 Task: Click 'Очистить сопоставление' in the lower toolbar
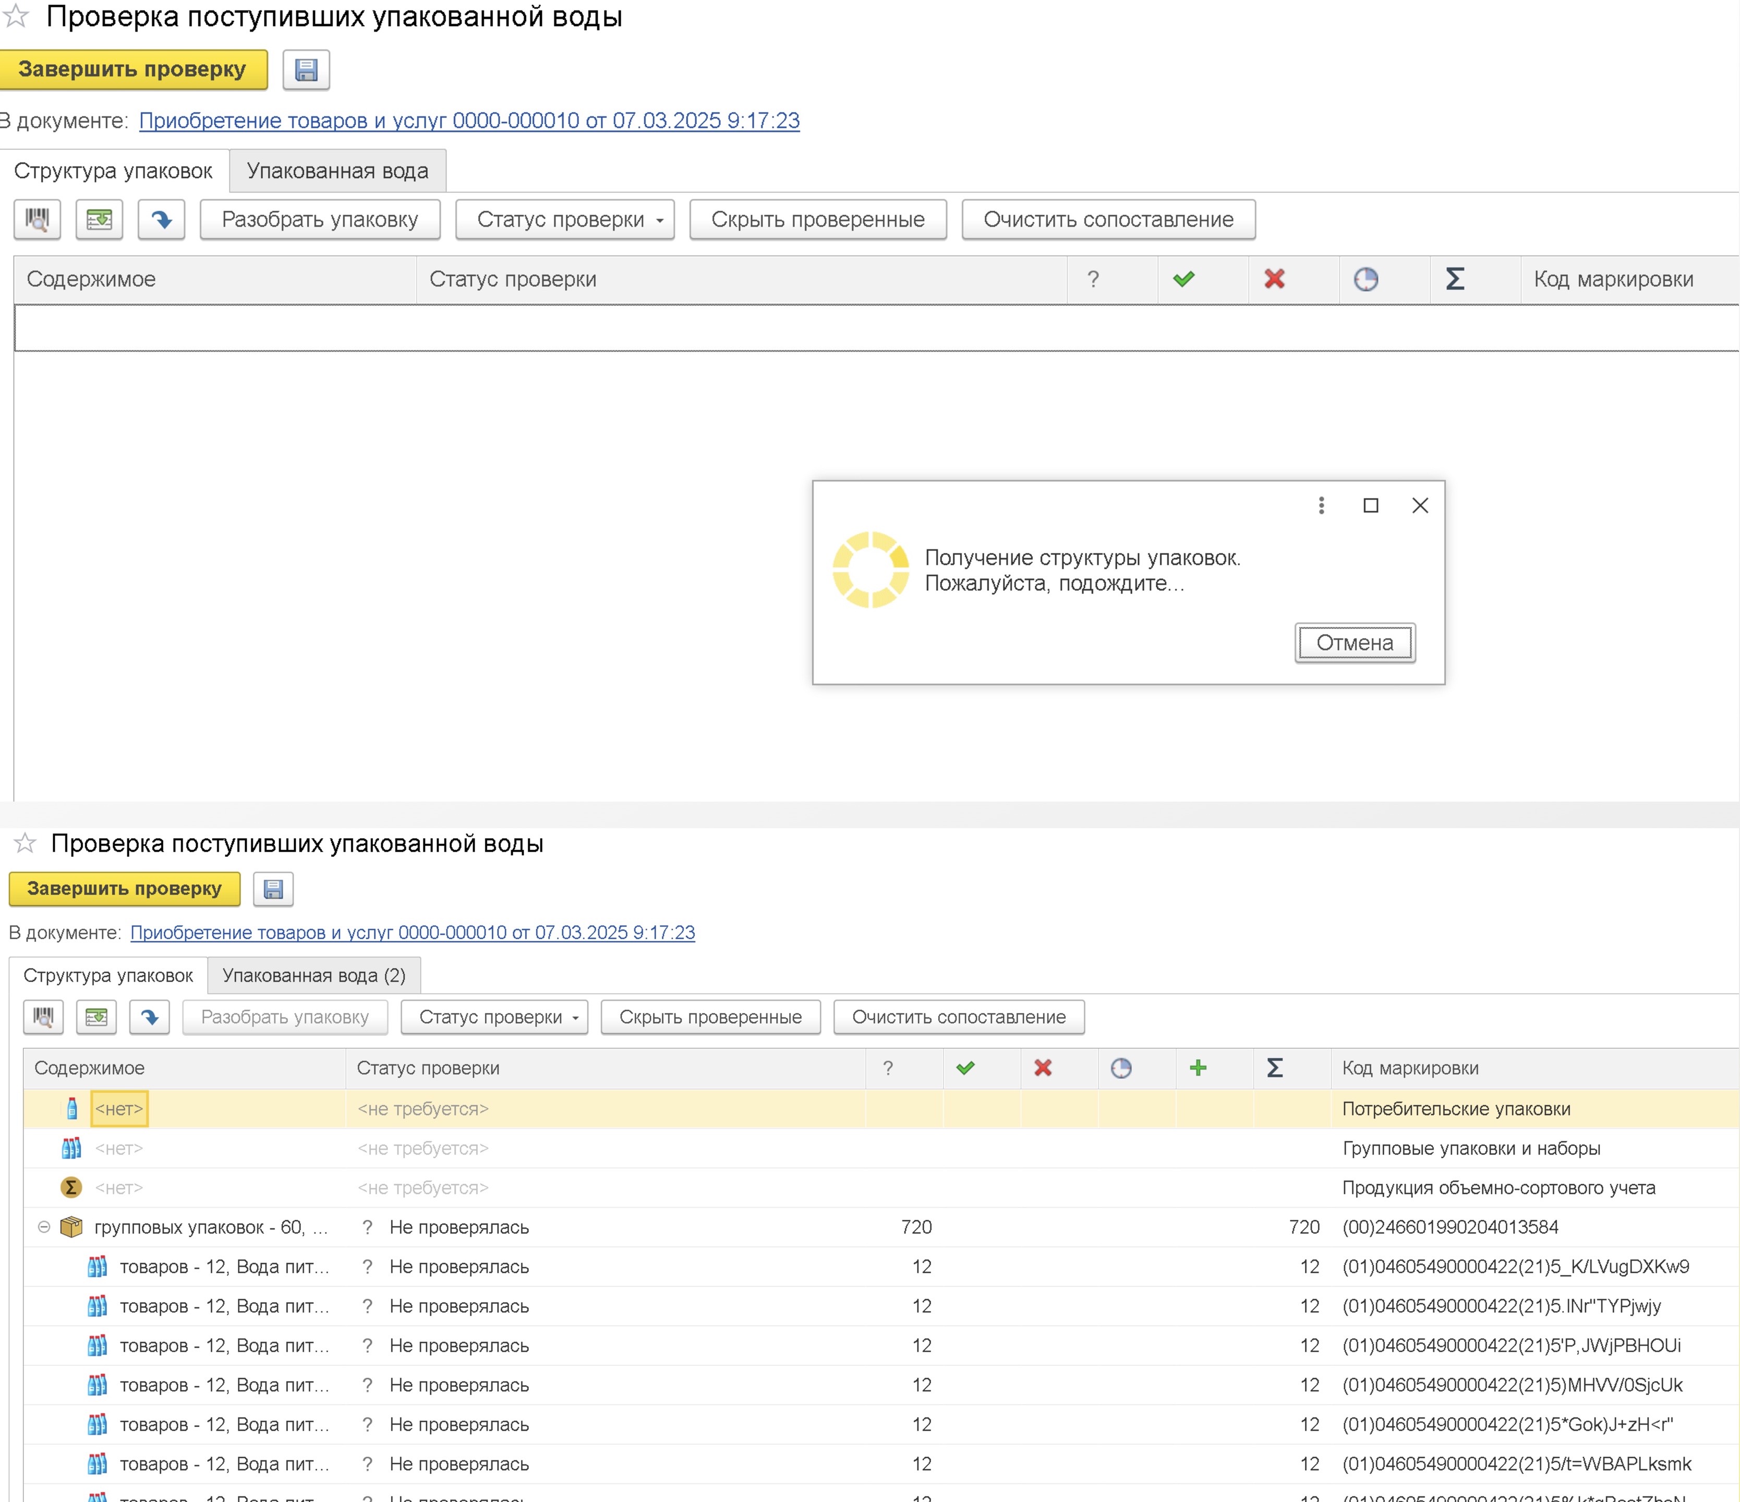pyautogui.click(x=959, y=1018)
